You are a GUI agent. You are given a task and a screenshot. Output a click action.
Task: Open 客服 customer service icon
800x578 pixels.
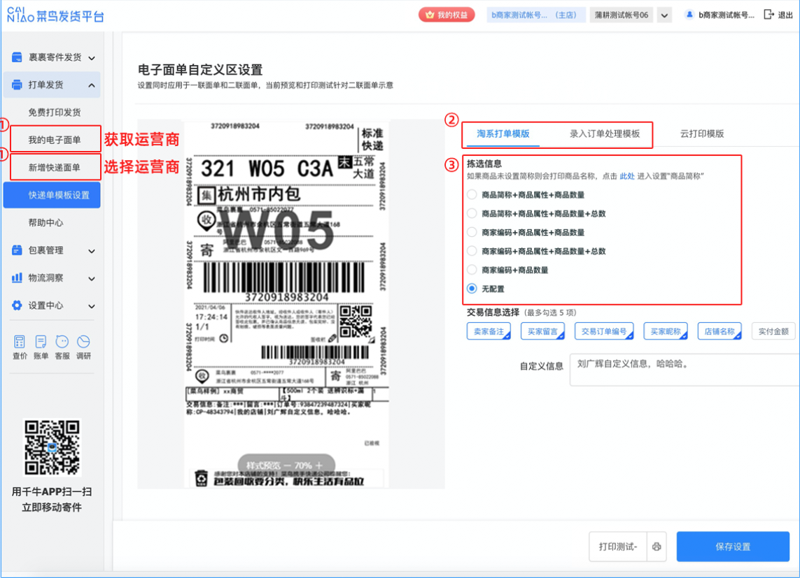62,342
